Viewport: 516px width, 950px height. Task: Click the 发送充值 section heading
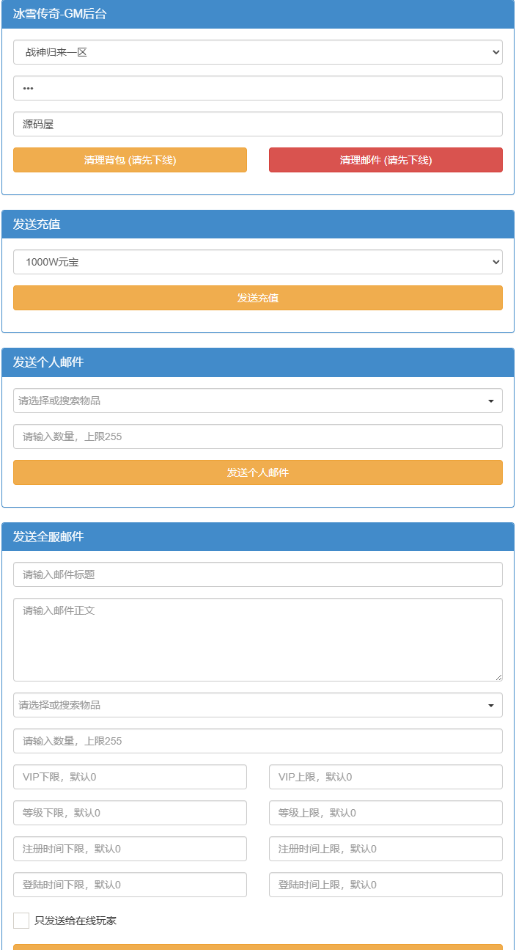click(x=37, y=224)
